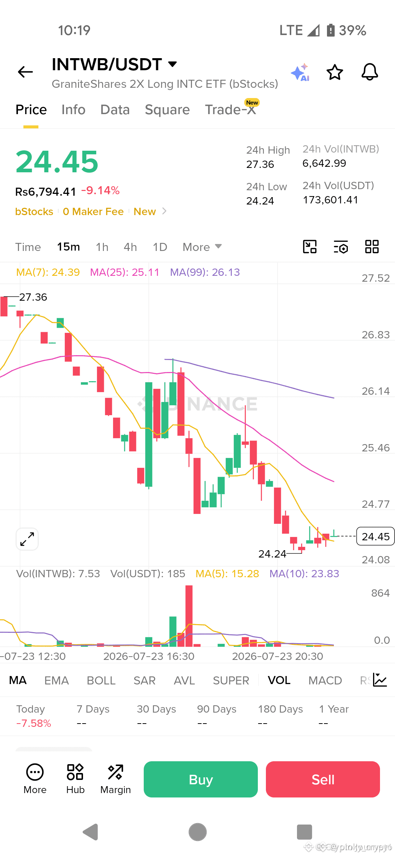Tap Today -7.58% performance
The image size is (395, 856).
click(34, 716)
